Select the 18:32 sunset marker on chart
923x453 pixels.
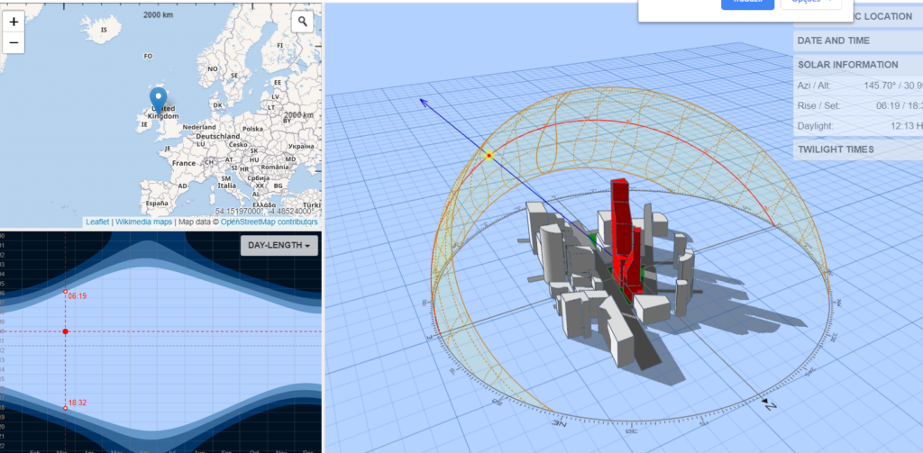click(65, 408)
